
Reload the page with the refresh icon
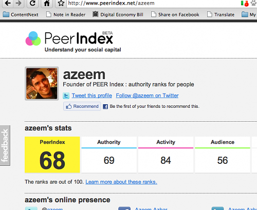[32, 3]
